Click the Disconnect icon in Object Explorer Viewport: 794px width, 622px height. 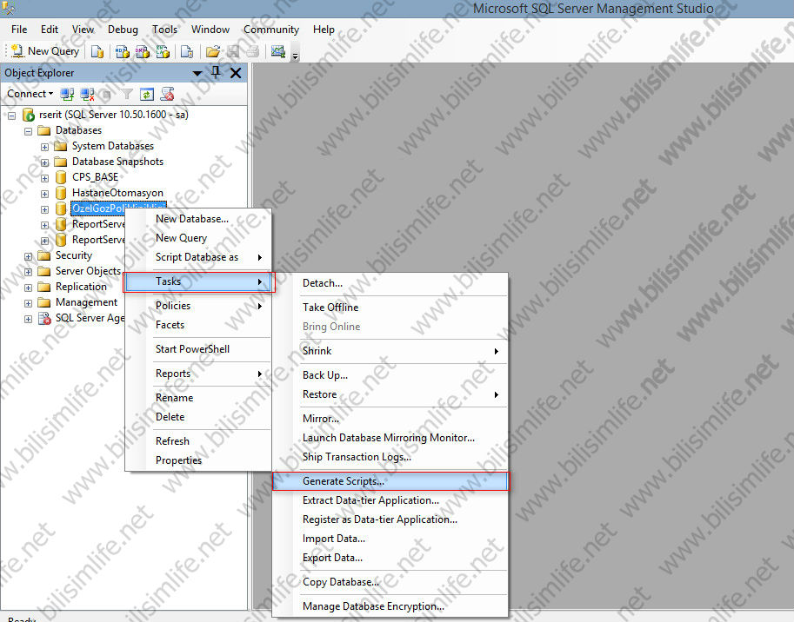(x=88, y=94)
